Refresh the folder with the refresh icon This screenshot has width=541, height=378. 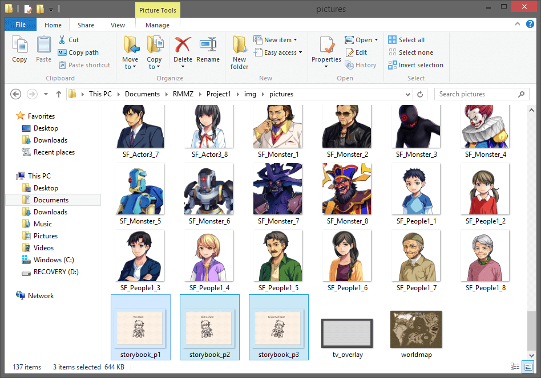point(421,94)
